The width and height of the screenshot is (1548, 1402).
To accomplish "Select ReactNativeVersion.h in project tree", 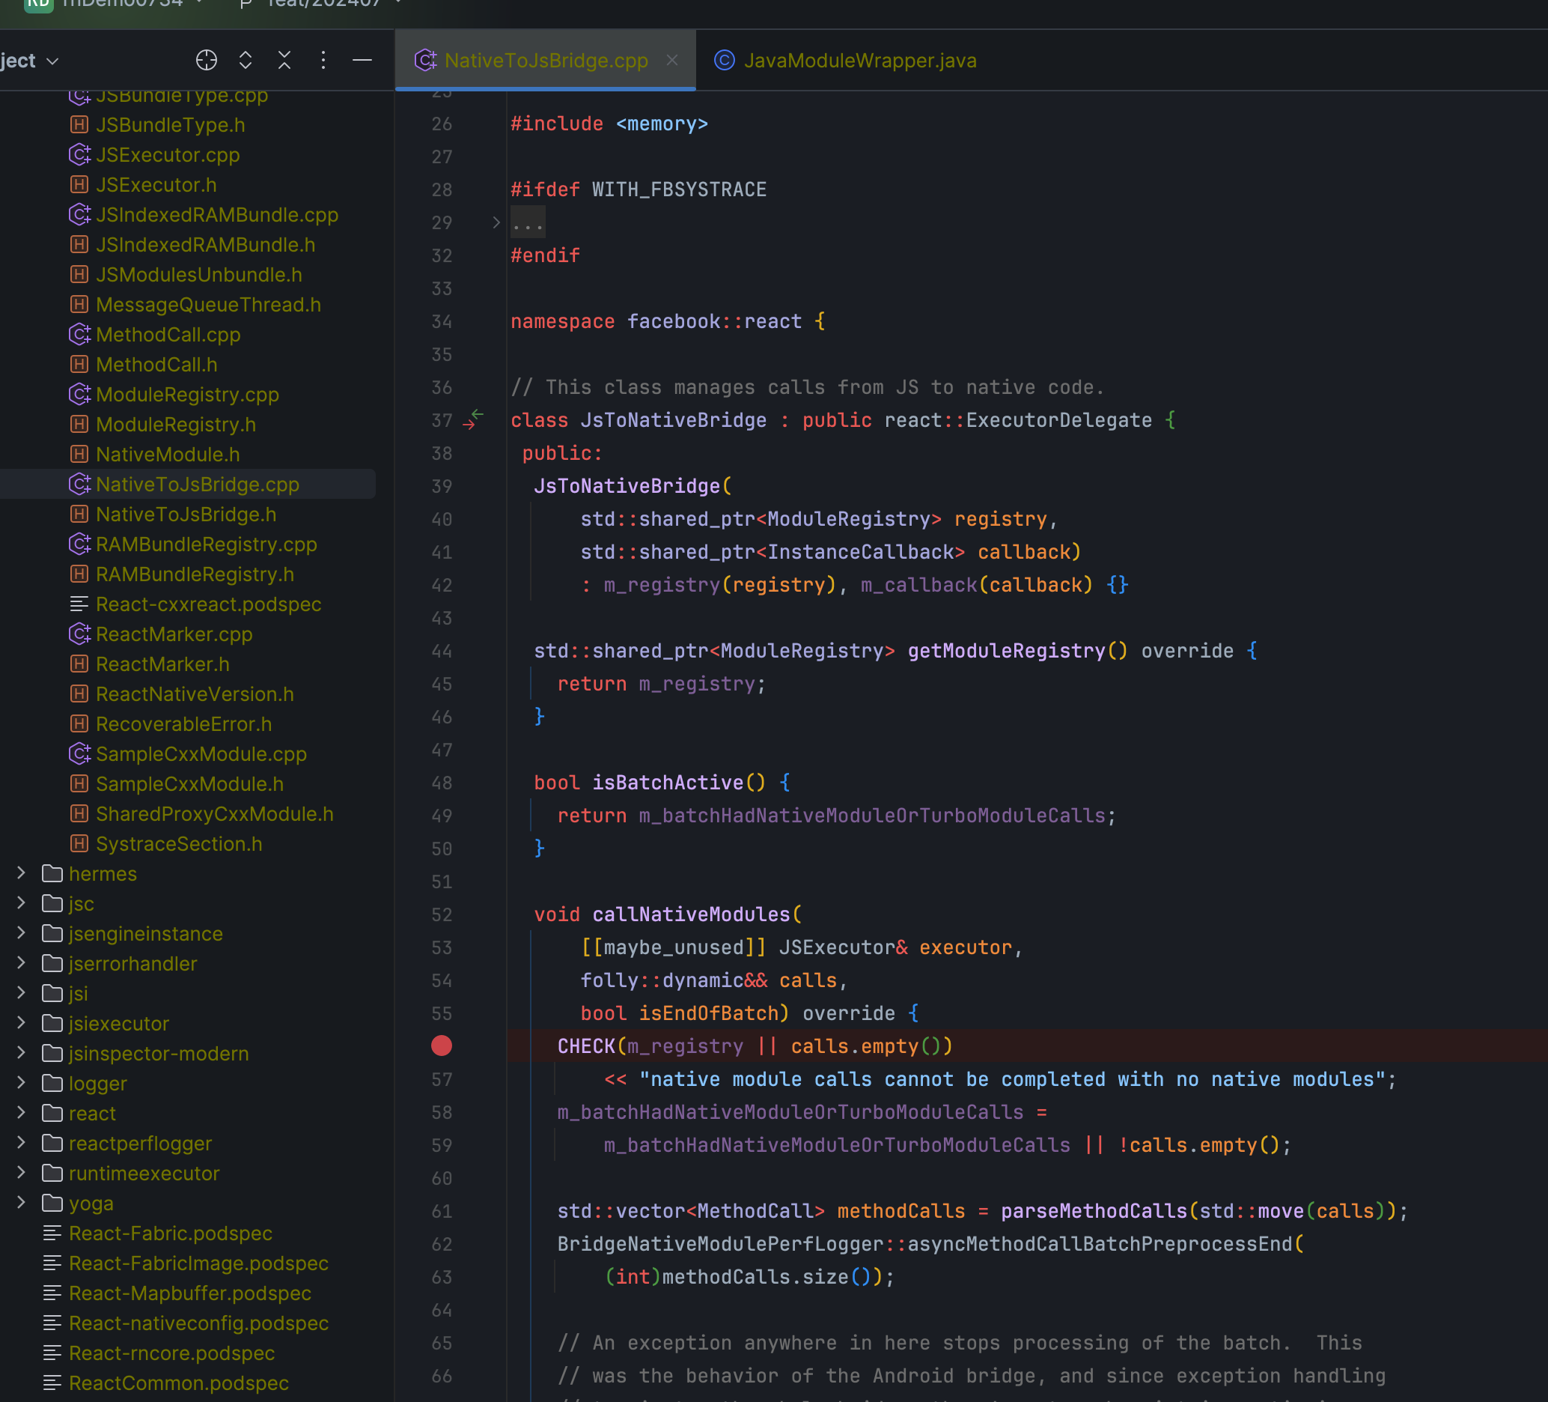I will pyautogui.click(x=195, y=694).
